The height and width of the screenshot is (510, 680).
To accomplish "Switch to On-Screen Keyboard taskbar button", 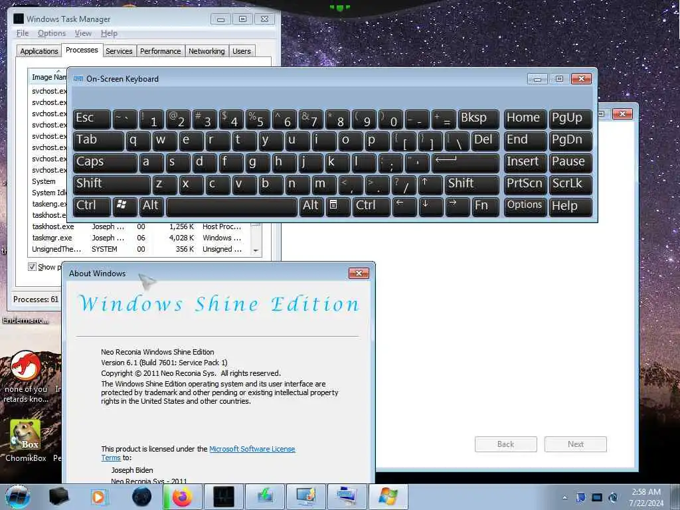I will click(347, 497).
